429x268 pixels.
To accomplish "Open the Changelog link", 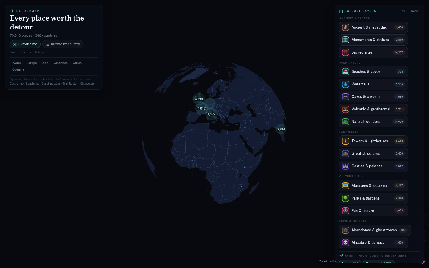I will (x=87, y=84).
